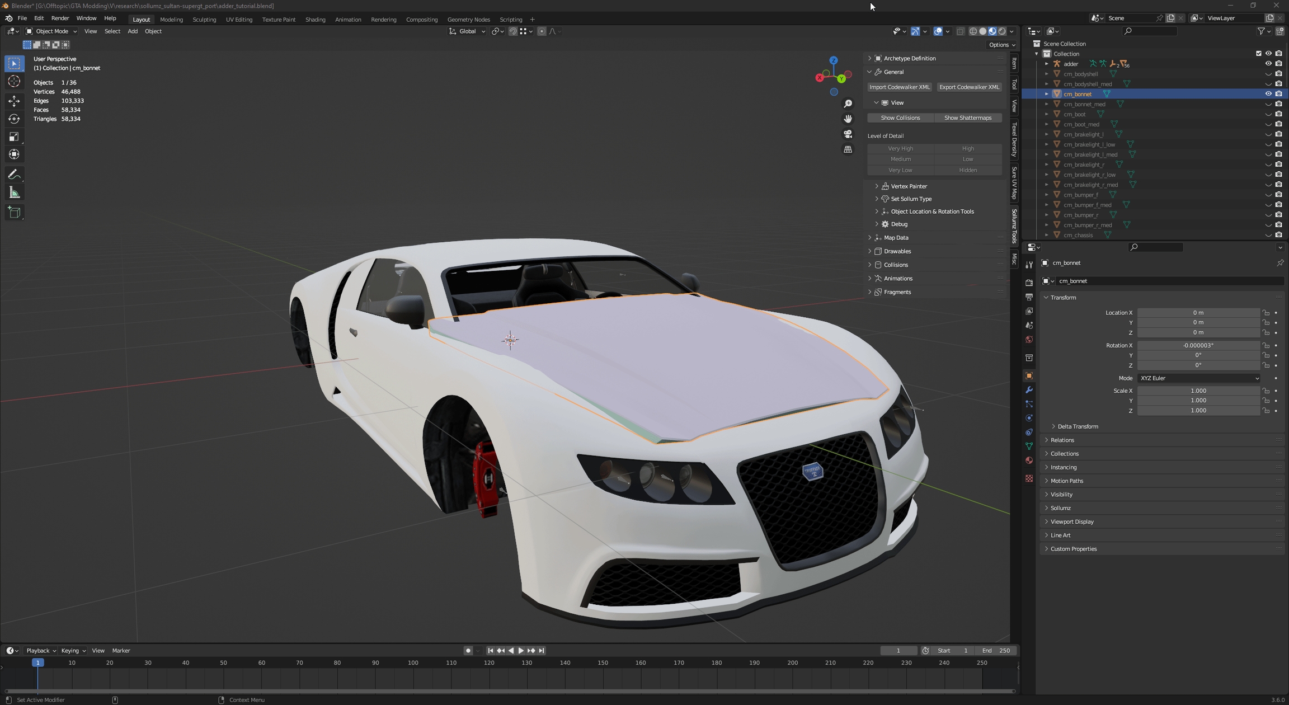The width and height of the screenshot is (1289, 705).
Task: Click Import Codewalker XML button
Action: point(899,87)
